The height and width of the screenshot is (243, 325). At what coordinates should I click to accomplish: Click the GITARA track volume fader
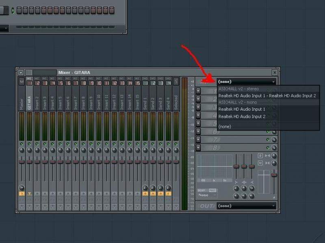[x=29, y=162]
